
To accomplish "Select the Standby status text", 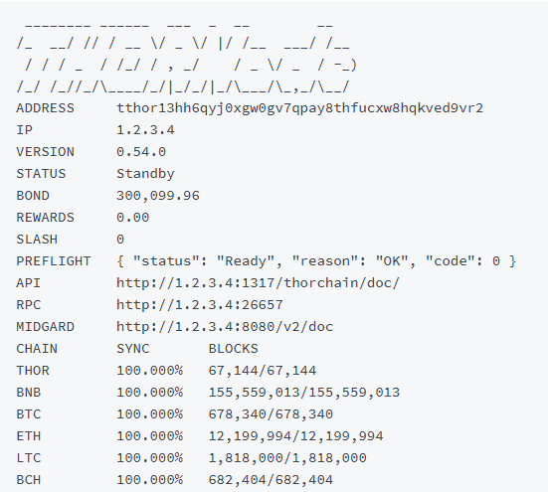I will tap(145, 174).
